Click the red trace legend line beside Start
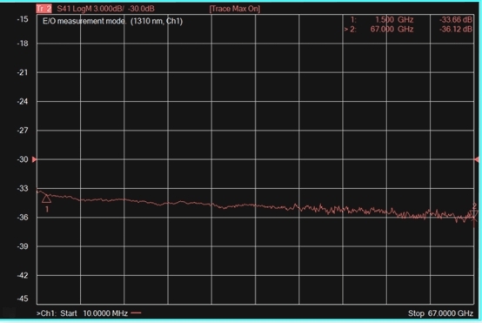This screenshot has height=323, width=482. [x=137, y=313]
